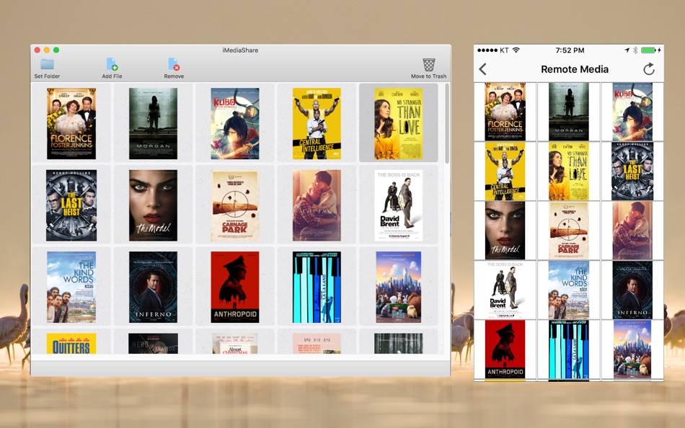
Task: Tap David Brent poster in Remote Media
Action: 505,290
